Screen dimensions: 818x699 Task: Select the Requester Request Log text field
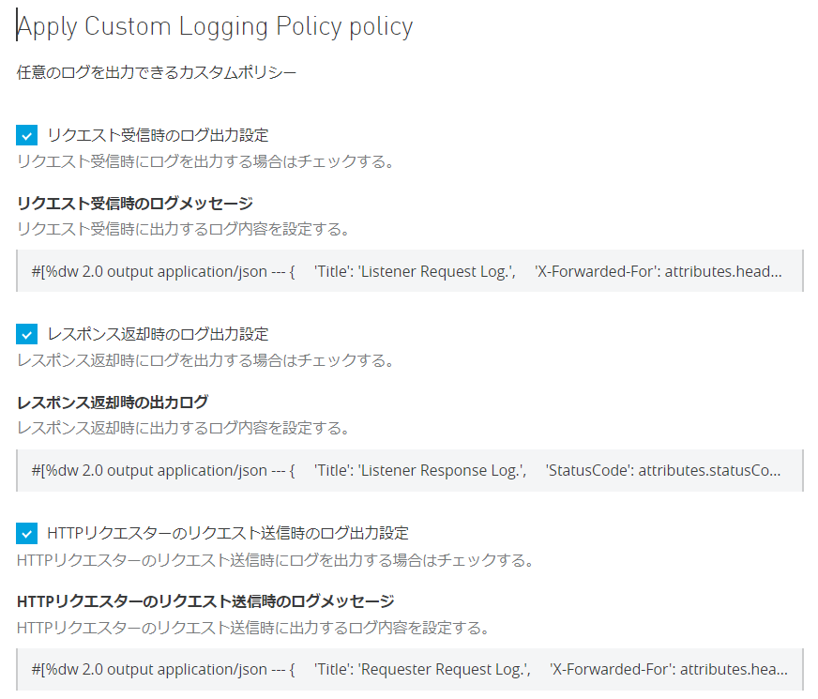(409, 669)
